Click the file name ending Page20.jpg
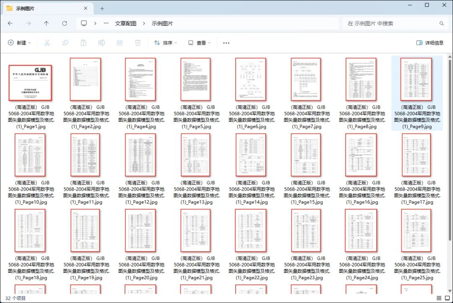 click(142, 268)
